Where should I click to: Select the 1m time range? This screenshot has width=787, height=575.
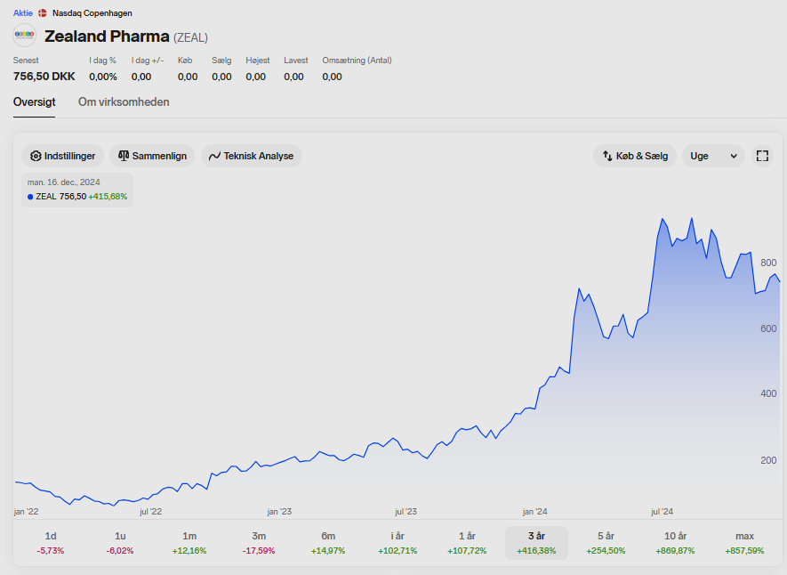point(189,543)
